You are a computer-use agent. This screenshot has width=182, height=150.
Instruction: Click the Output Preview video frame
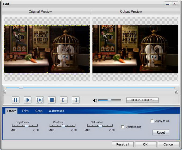tap(135, 49)
